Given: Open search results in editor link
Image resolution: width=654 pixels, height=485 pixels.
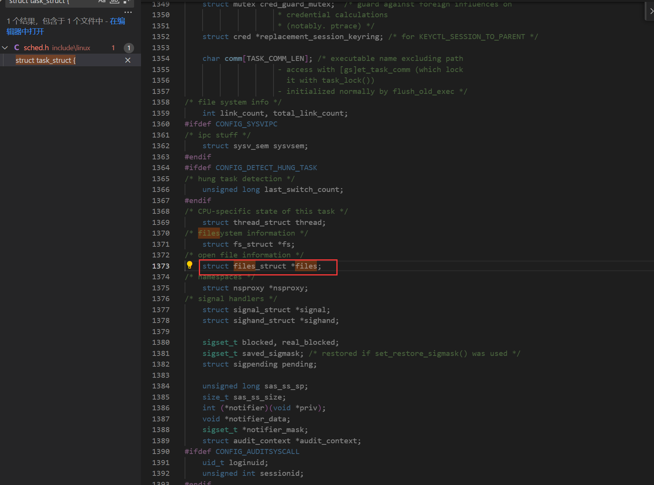Looking at the screenshot, I should (66, 26).
